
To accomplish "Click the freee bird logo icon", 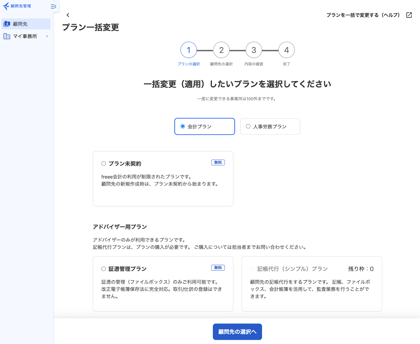I will pyautogui.click(x=6, y=6).
